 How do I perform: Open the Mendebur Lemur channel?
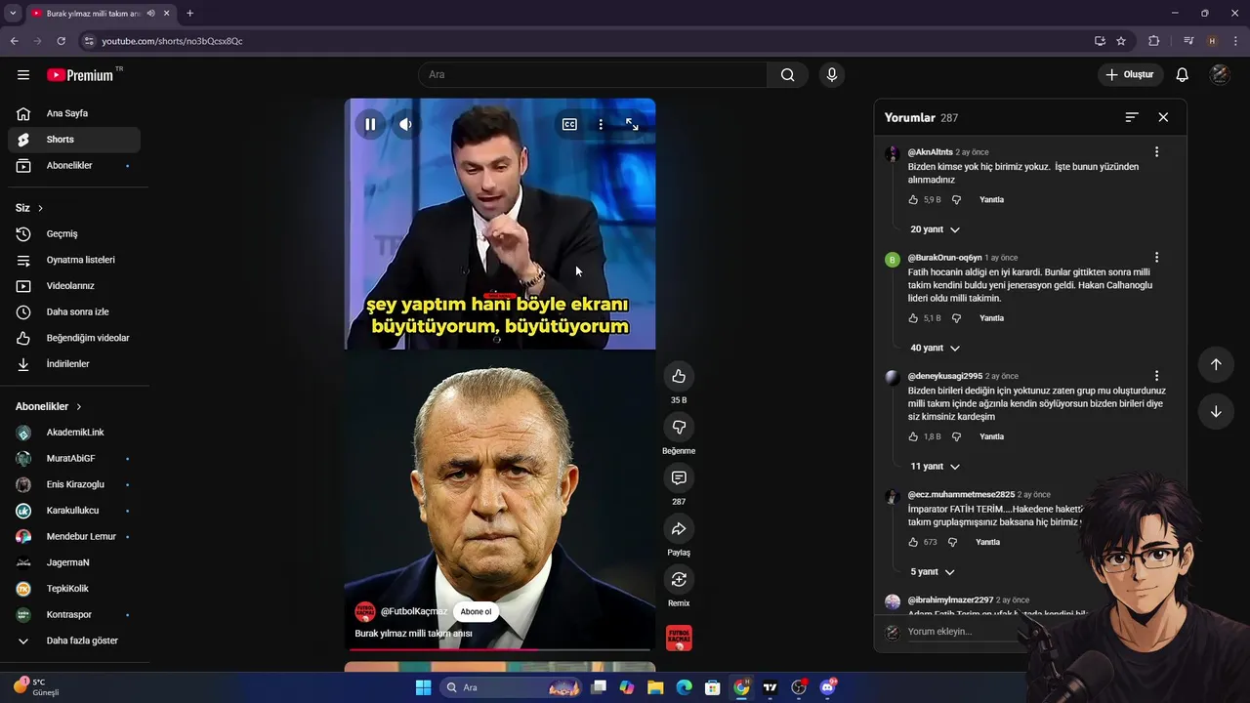tap(74, 536)
